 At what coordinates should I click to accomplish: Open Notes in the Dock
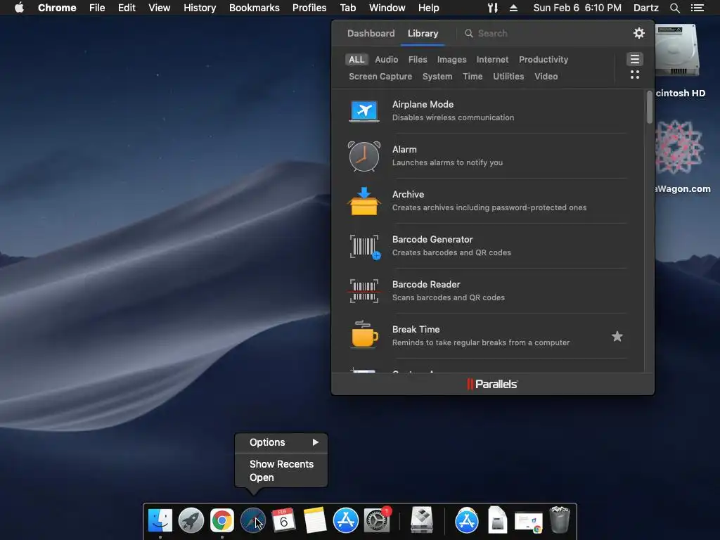tap(315, 521)
